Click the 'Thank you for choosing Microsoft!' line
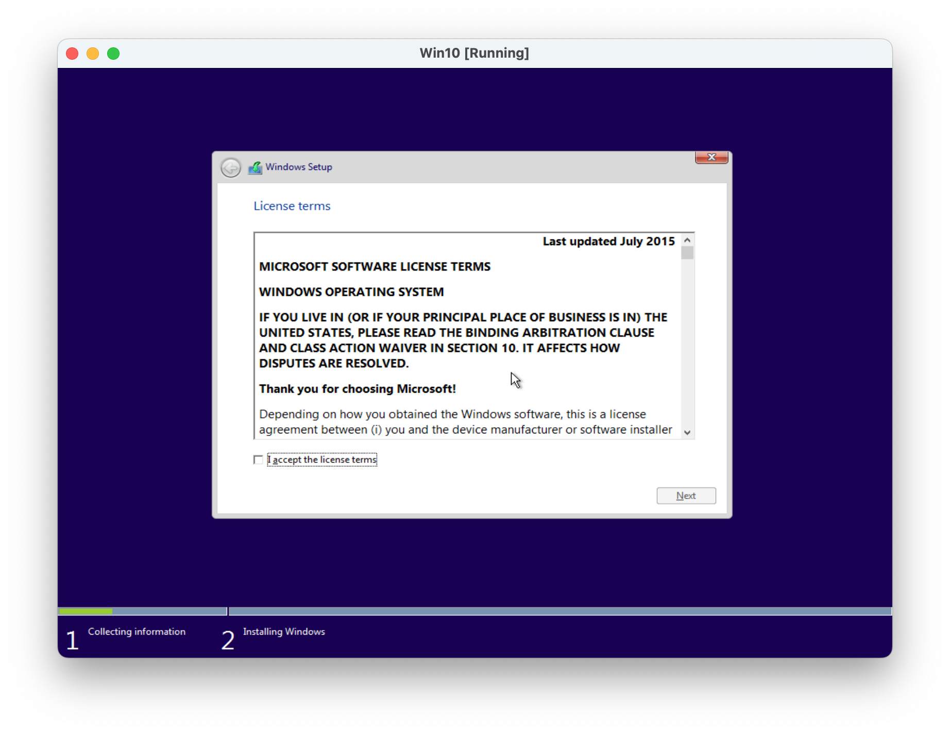The image size is (950, 734). click(357, 389)
